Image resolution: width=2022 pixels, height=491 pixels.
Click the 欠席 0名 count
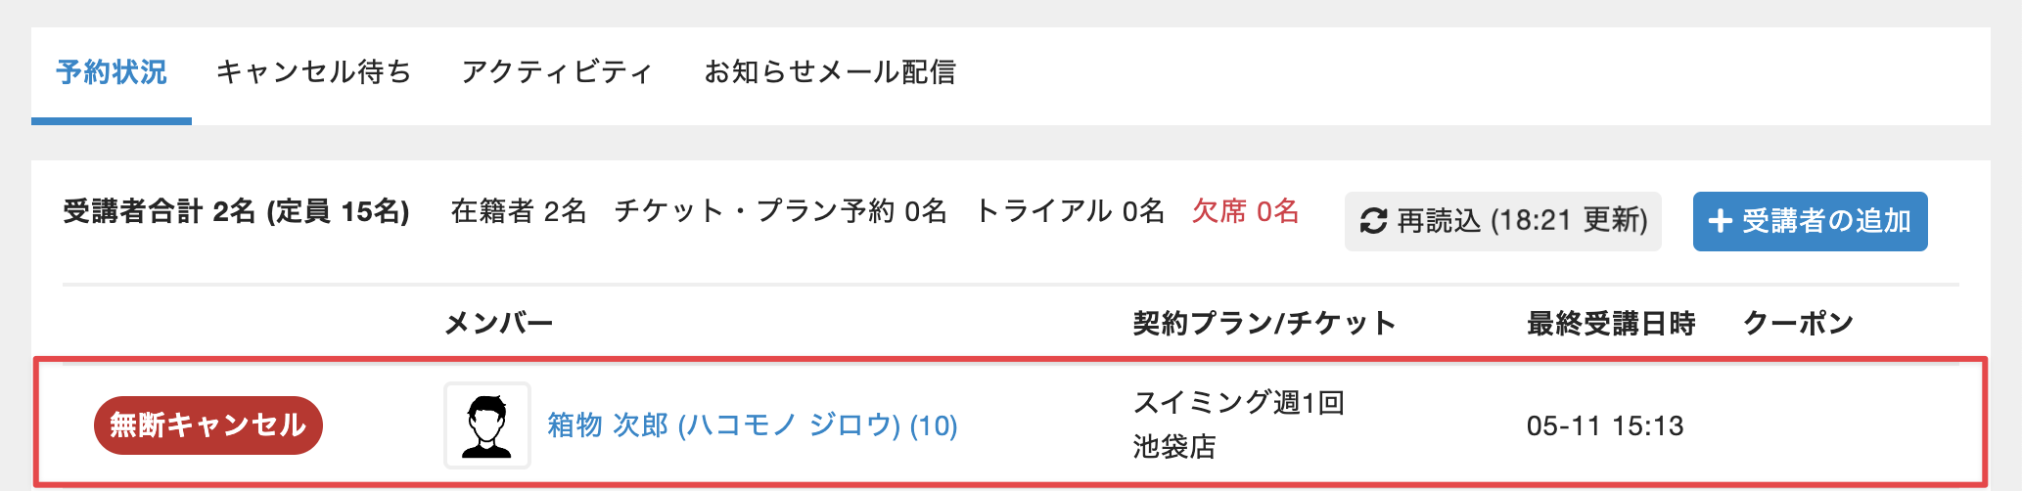(x=1245, y=211)
